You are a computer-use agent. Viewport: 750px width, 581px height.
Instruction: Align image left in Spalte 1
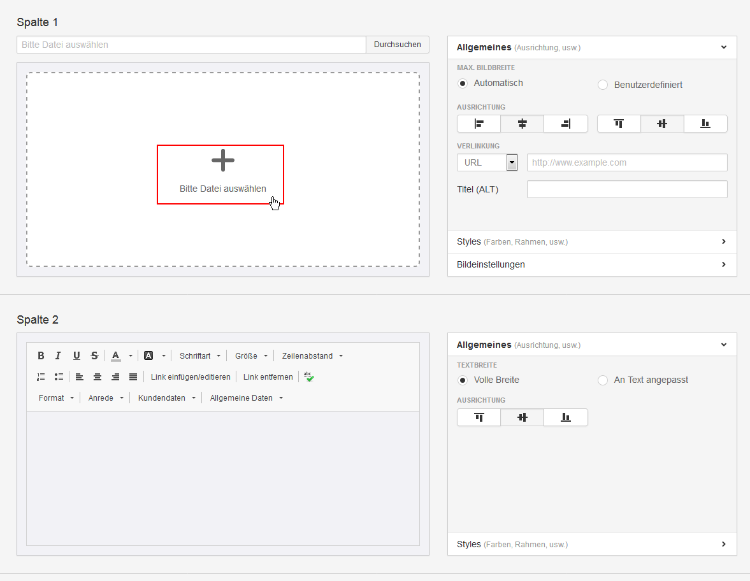pos(479,124)
